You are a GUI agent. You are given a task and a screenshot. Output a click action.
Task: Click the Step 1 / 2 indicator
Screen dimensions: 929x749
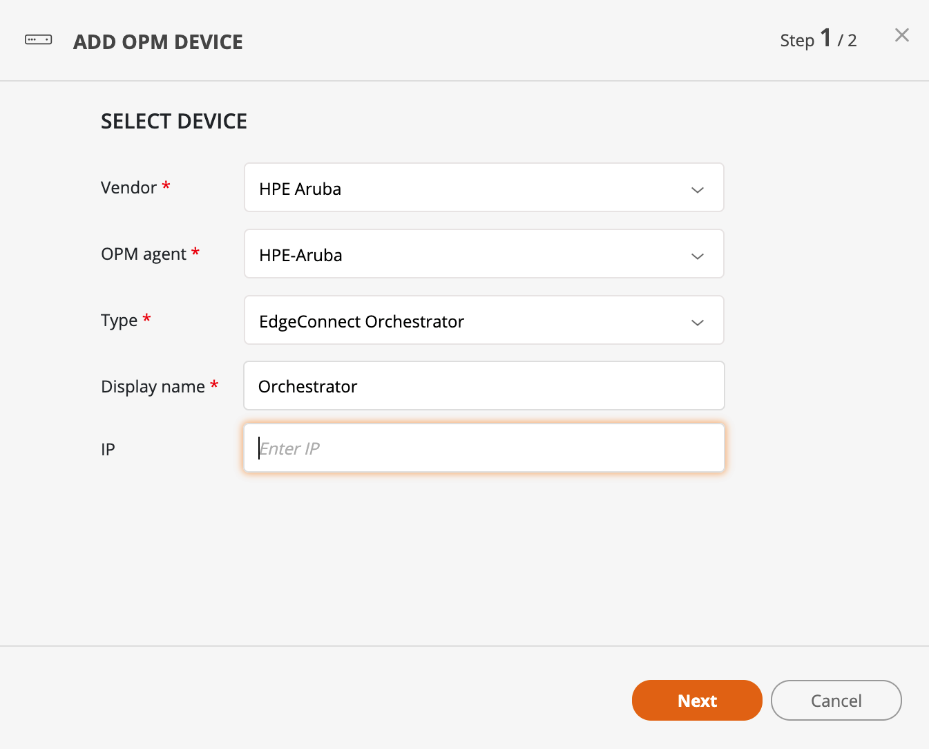coord(818,39)
